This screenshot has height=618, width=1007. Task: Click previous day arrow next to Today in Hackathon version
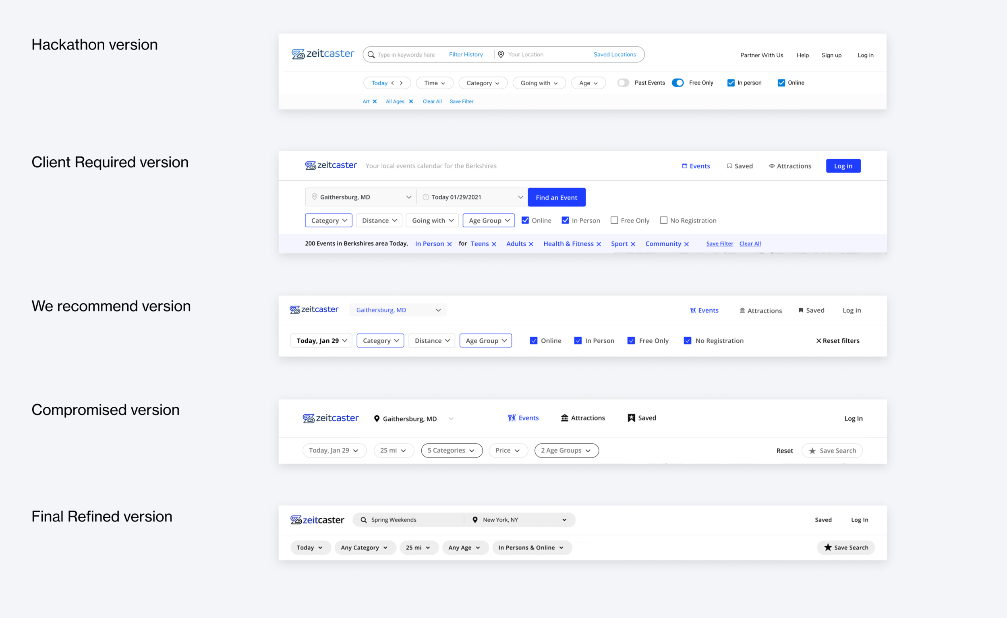(x=392, y=83)
